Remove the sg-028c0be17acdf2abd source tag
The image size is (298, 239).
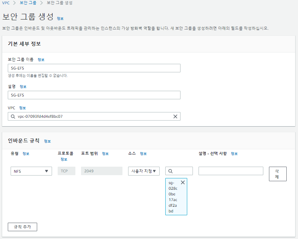coord(183,182)
